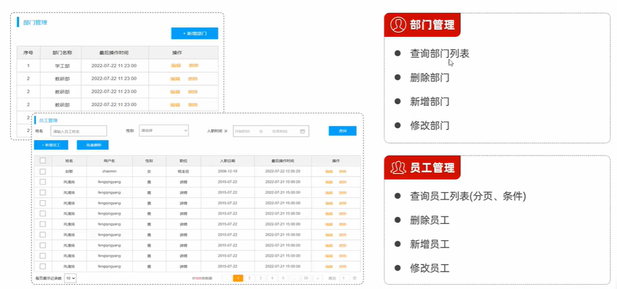Click the blue 员工管理 title in employee panel
The image size is (617, 289).
[x=49, y=120]
